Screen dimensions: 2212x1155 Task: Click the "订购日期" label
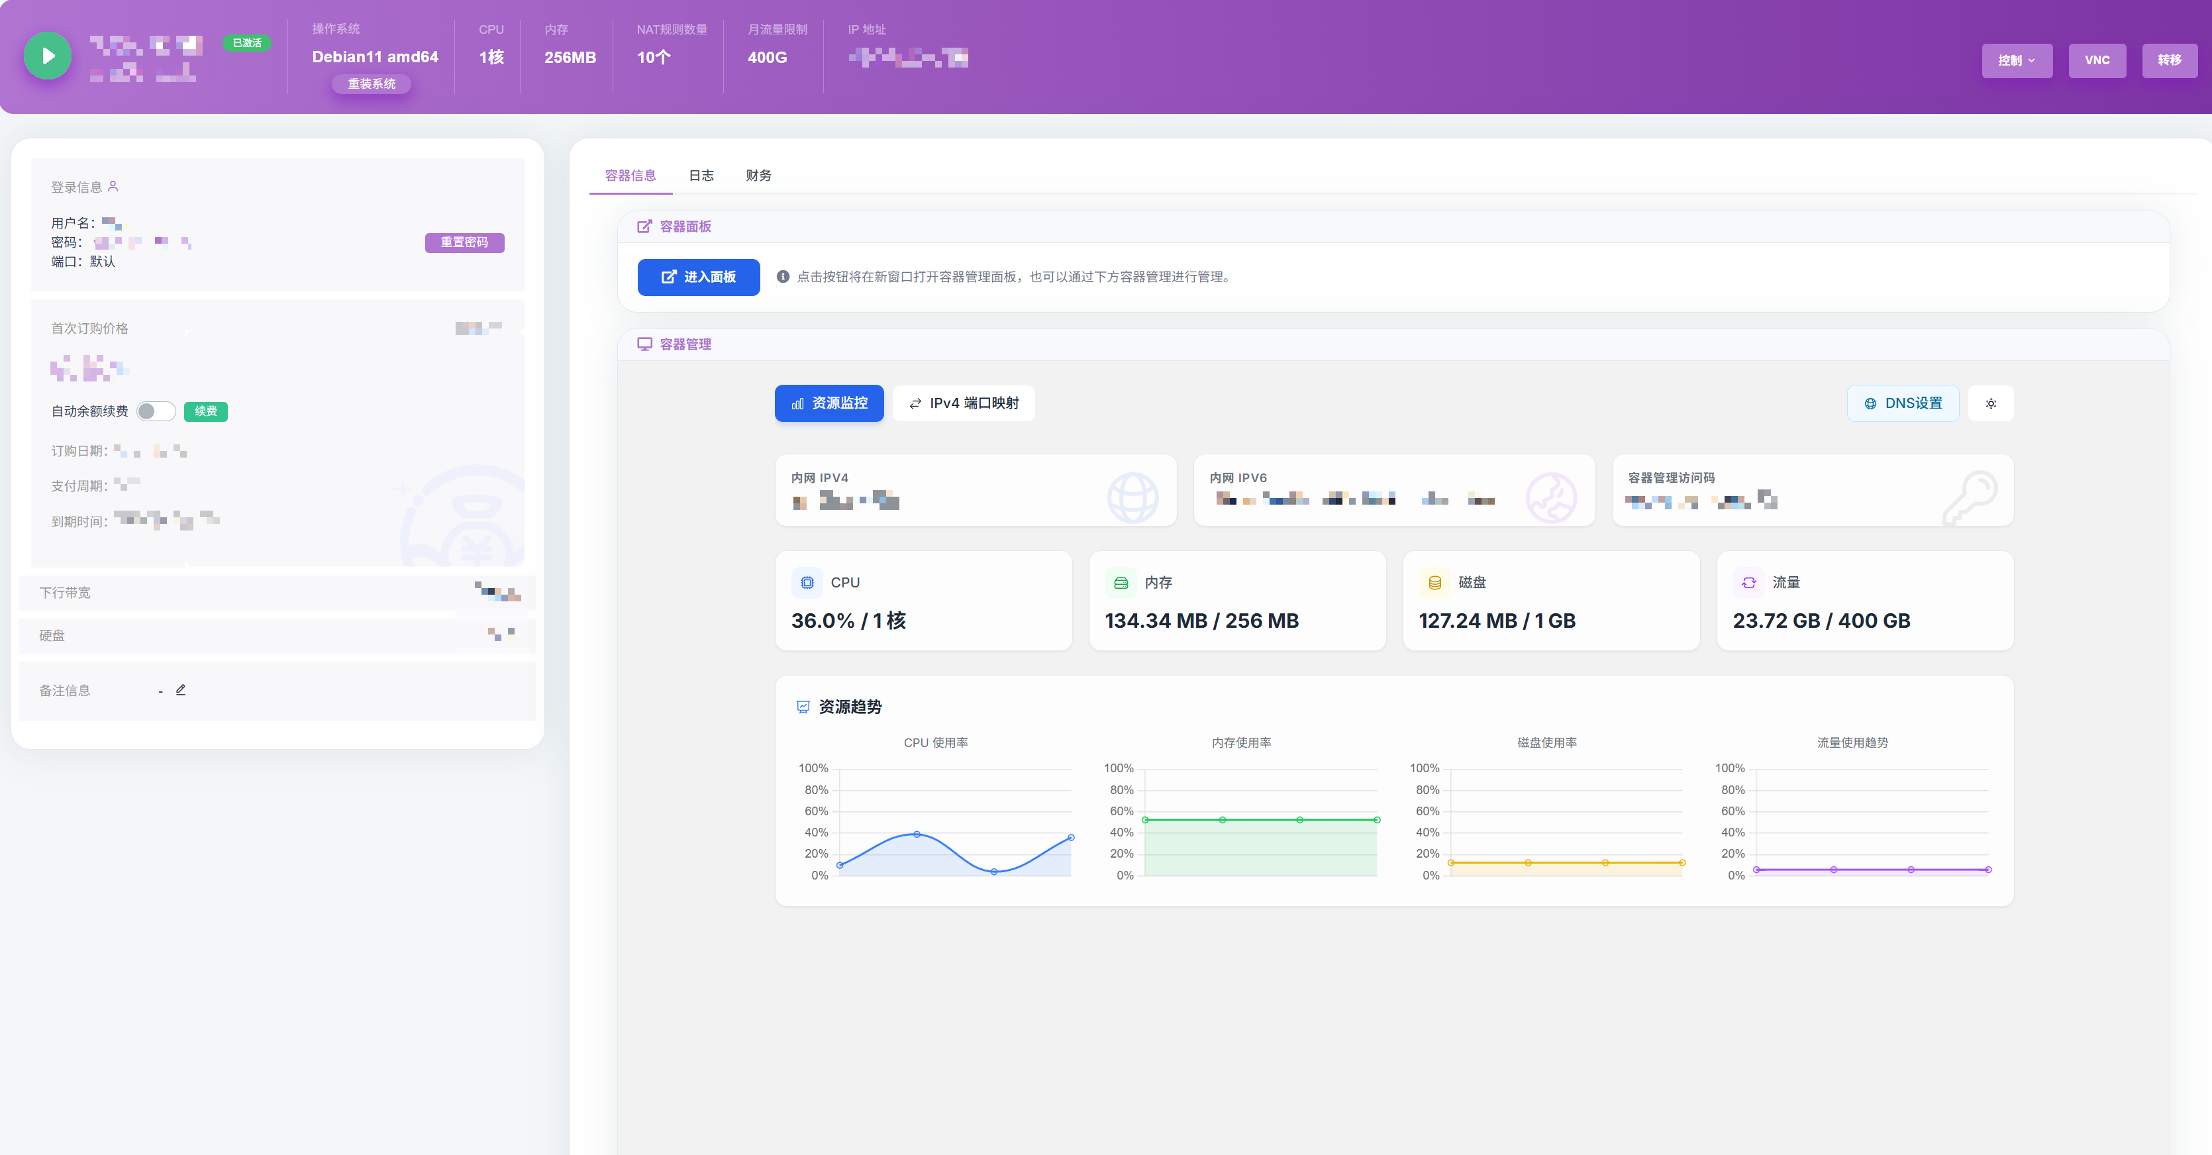[79, 451]
